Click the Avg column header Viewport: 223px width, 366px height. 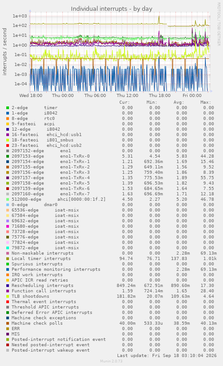179,102
